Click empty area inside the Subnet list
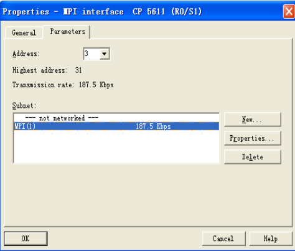This screenshot has width=295, height=251. coord(116,146)
